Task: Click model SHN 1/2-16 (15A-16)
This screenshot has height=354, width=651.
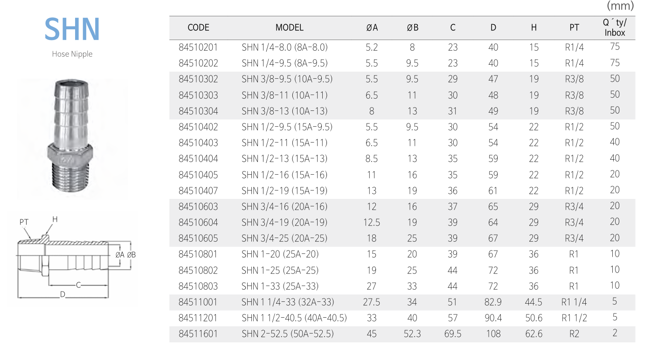Action: coord(284,175)
